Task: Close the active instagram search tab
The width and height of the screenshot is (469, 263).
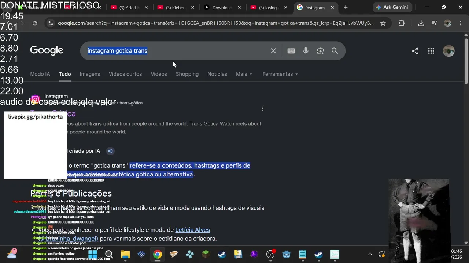Action: click(332, 7)
